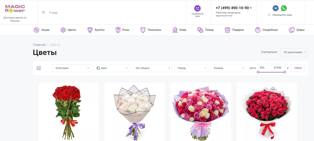
Task: Open the pink roses with red ribbon thumbnail
Action: tap(267, 112)
